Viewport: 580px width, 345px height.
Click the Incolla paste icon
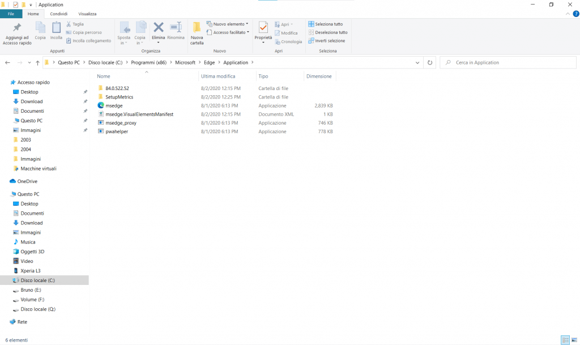tap(56, 28)
